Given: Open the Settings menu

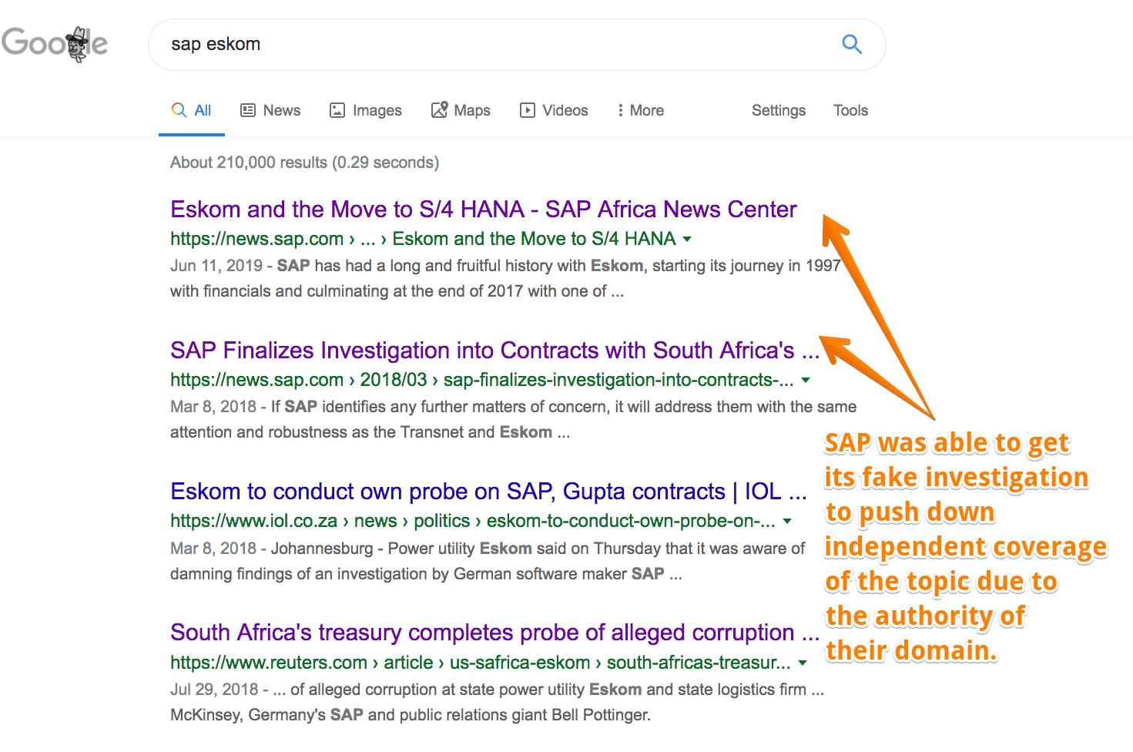Looking at the screenshot, I should (x=779, y=110).
